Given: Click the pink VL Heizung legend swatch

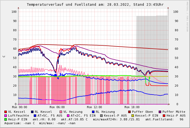Looking at the screenshot, I should coord(61,112).
